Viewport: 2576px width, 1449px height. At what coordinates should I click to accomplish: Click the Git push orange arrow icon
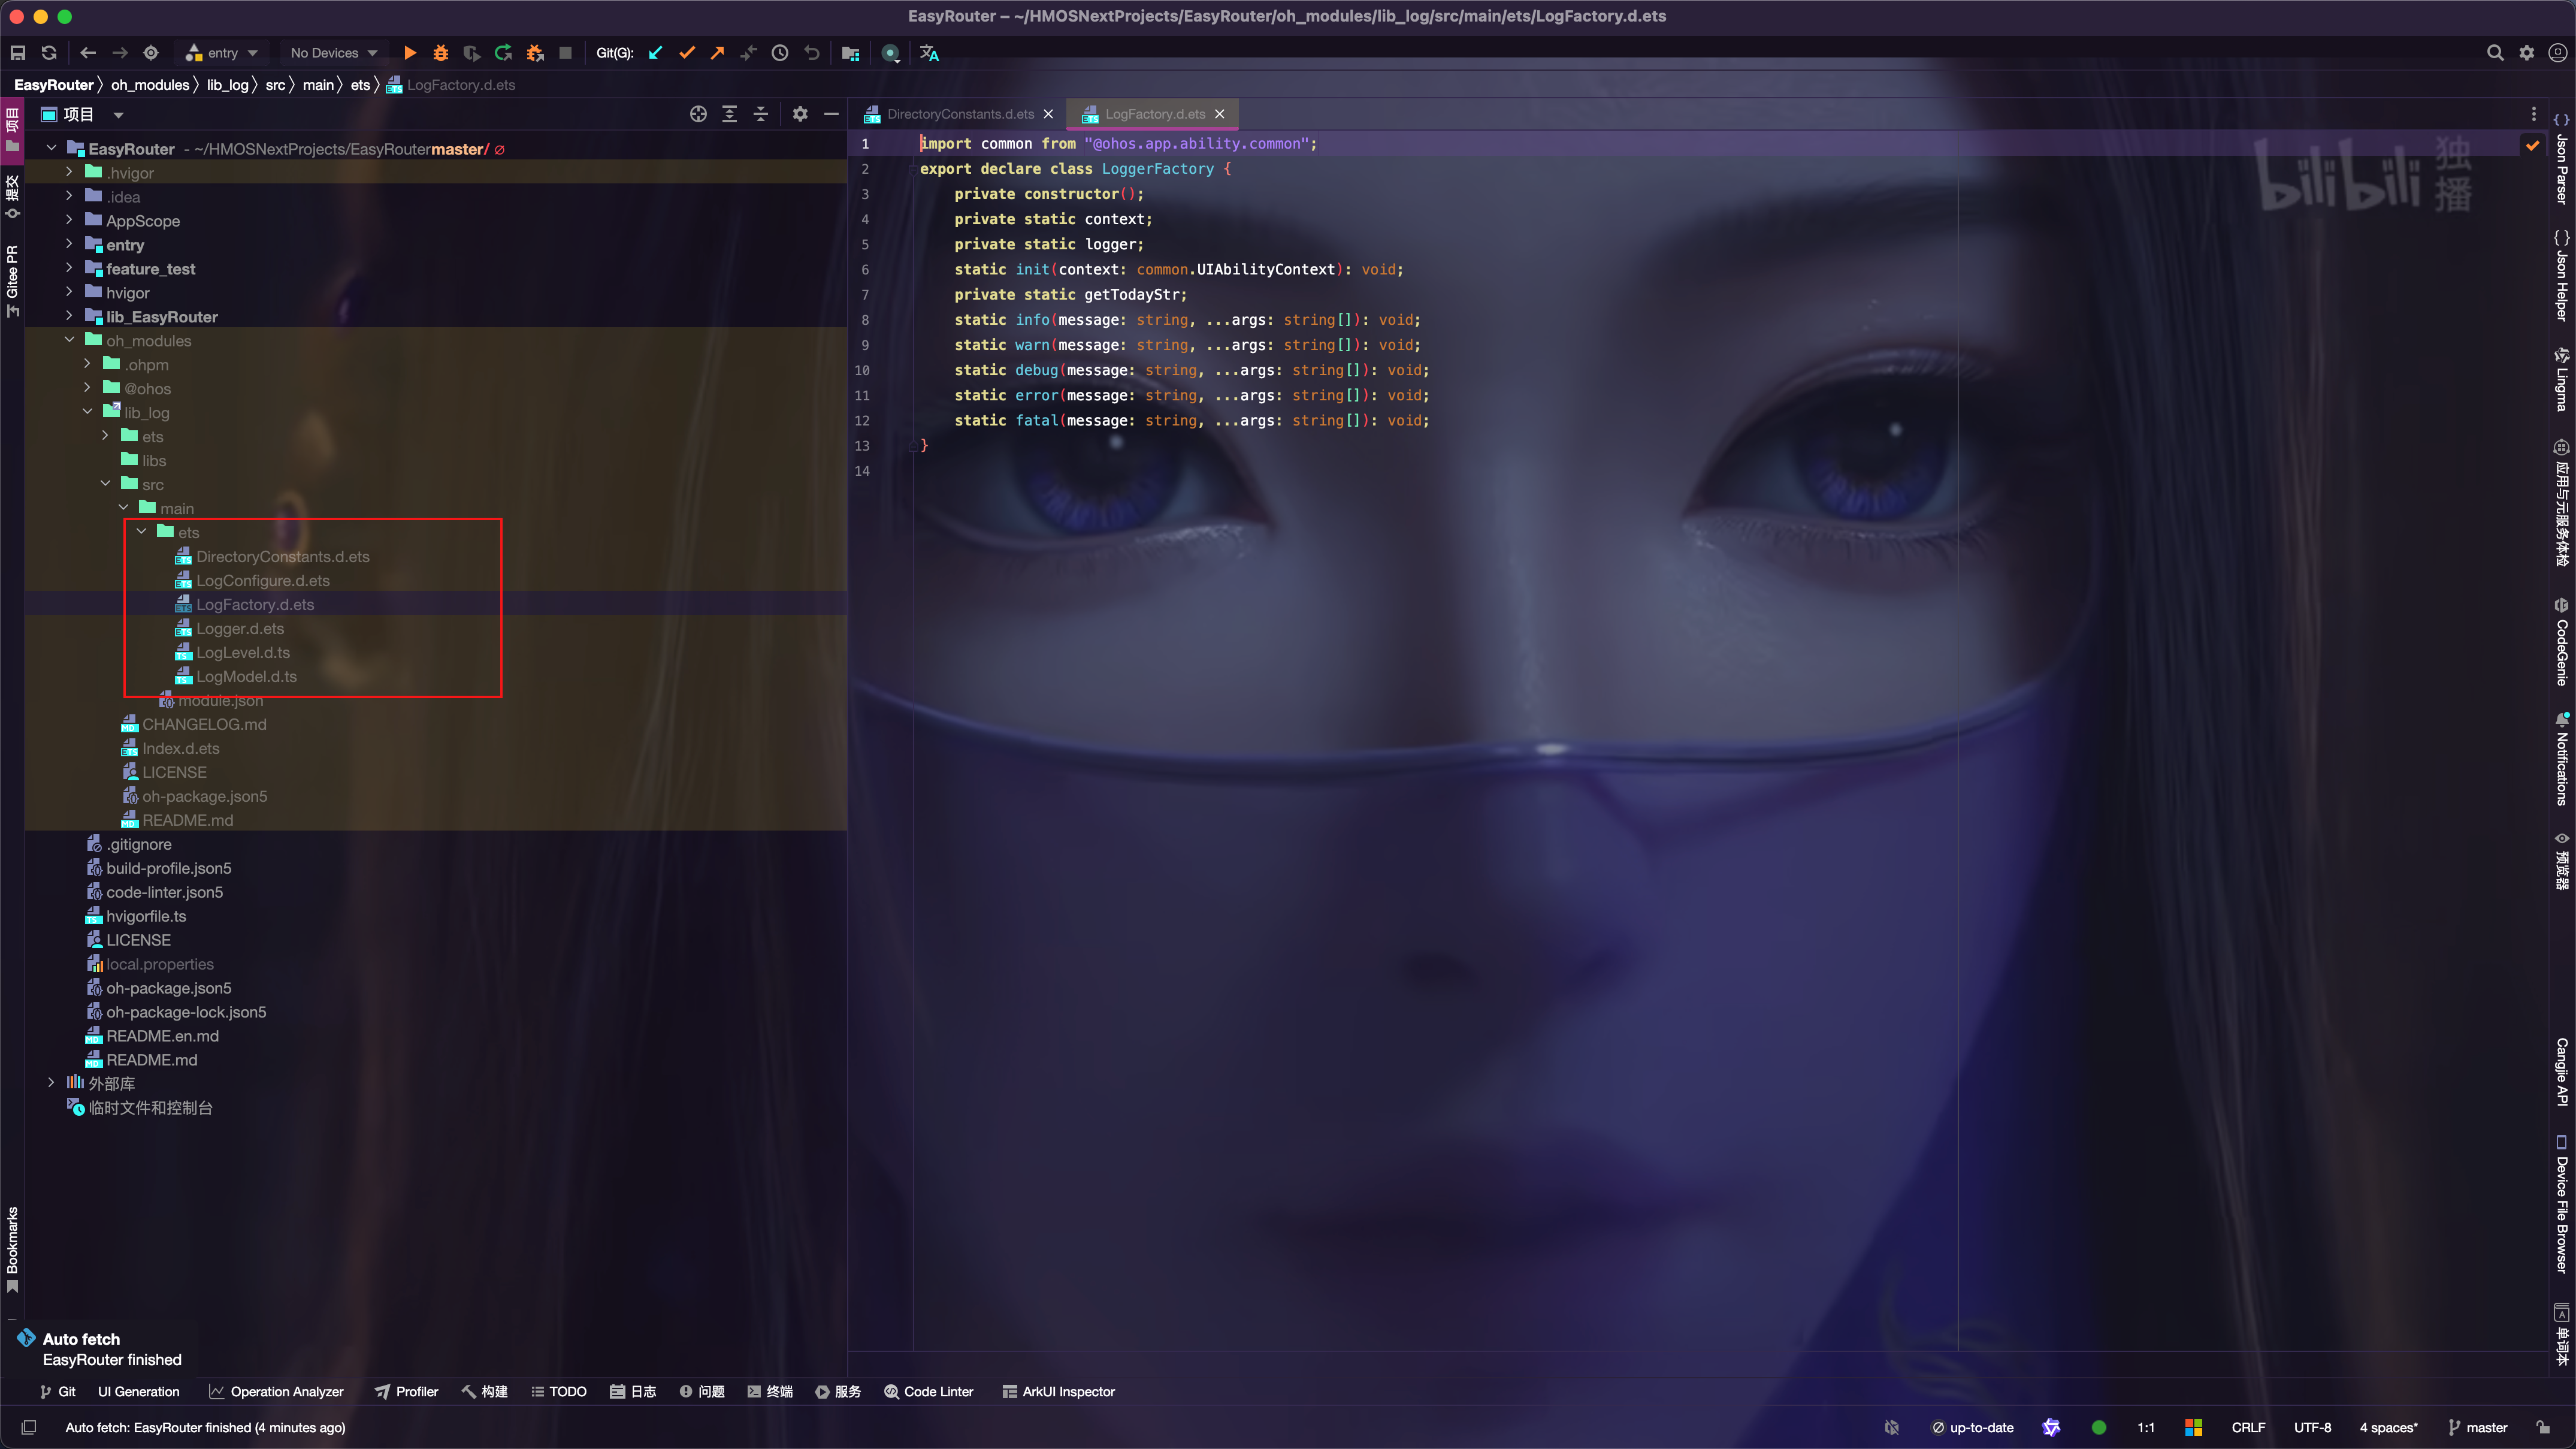coord(717,53)
